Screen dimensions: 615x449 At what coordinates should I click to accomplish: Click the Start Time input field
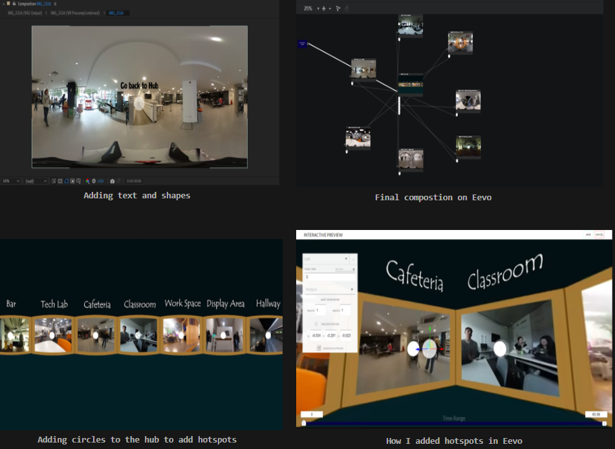click(x=329, y=277)
